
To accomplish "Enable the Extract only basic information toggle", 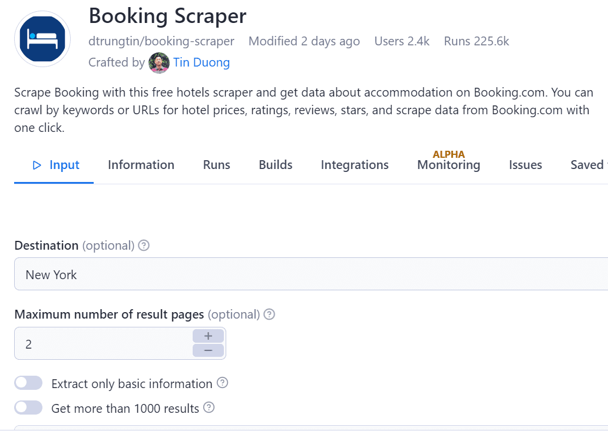I will coord(28,383).
